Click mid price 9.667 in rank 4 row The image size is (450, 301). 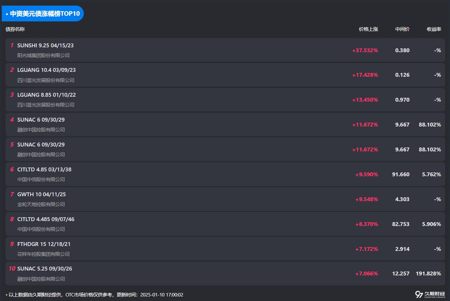click(402, 124)
